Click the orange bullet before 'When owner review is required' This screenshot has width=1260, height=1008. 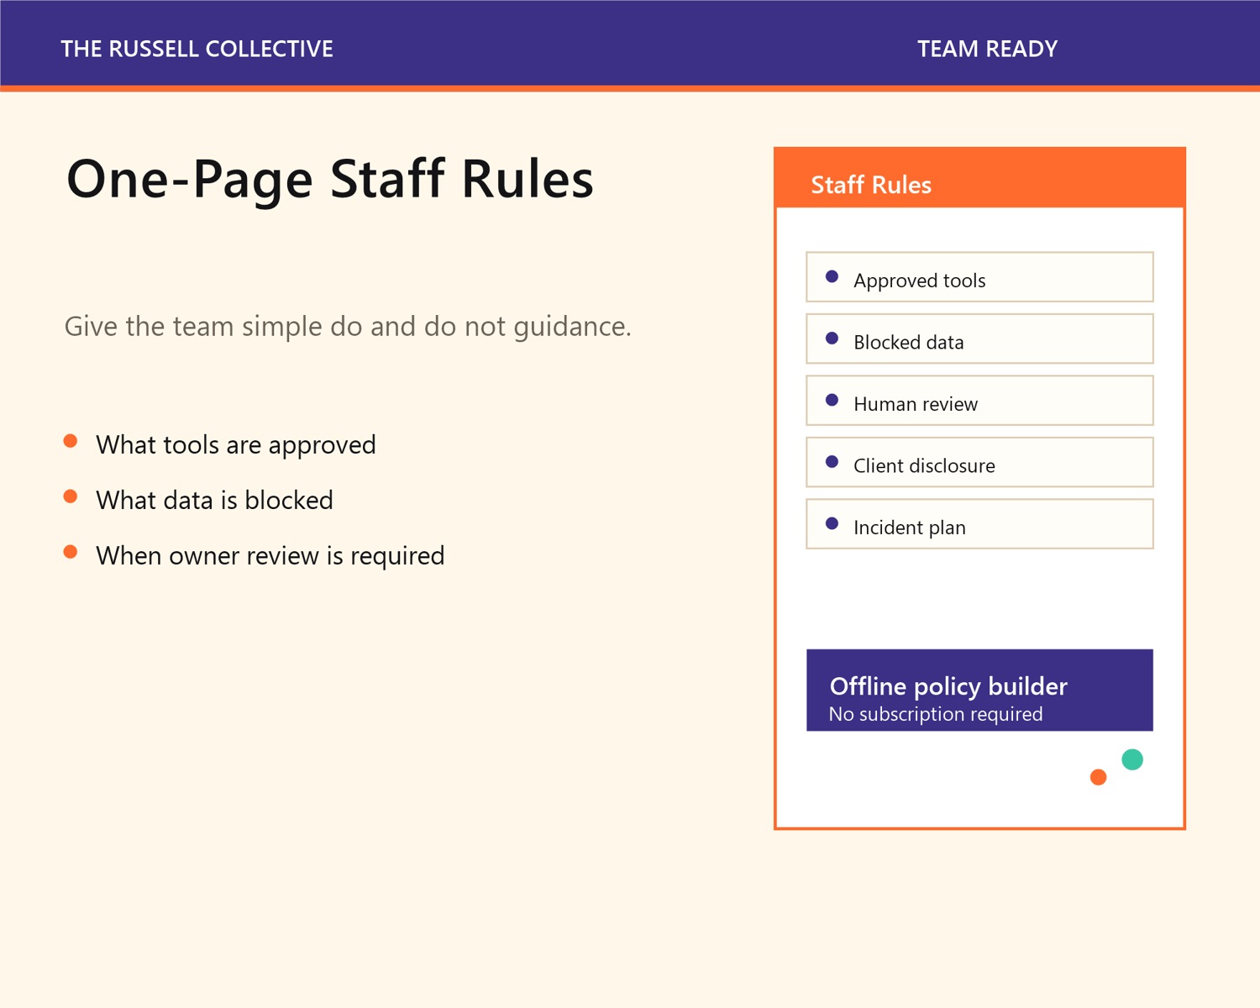click(71, 552)
